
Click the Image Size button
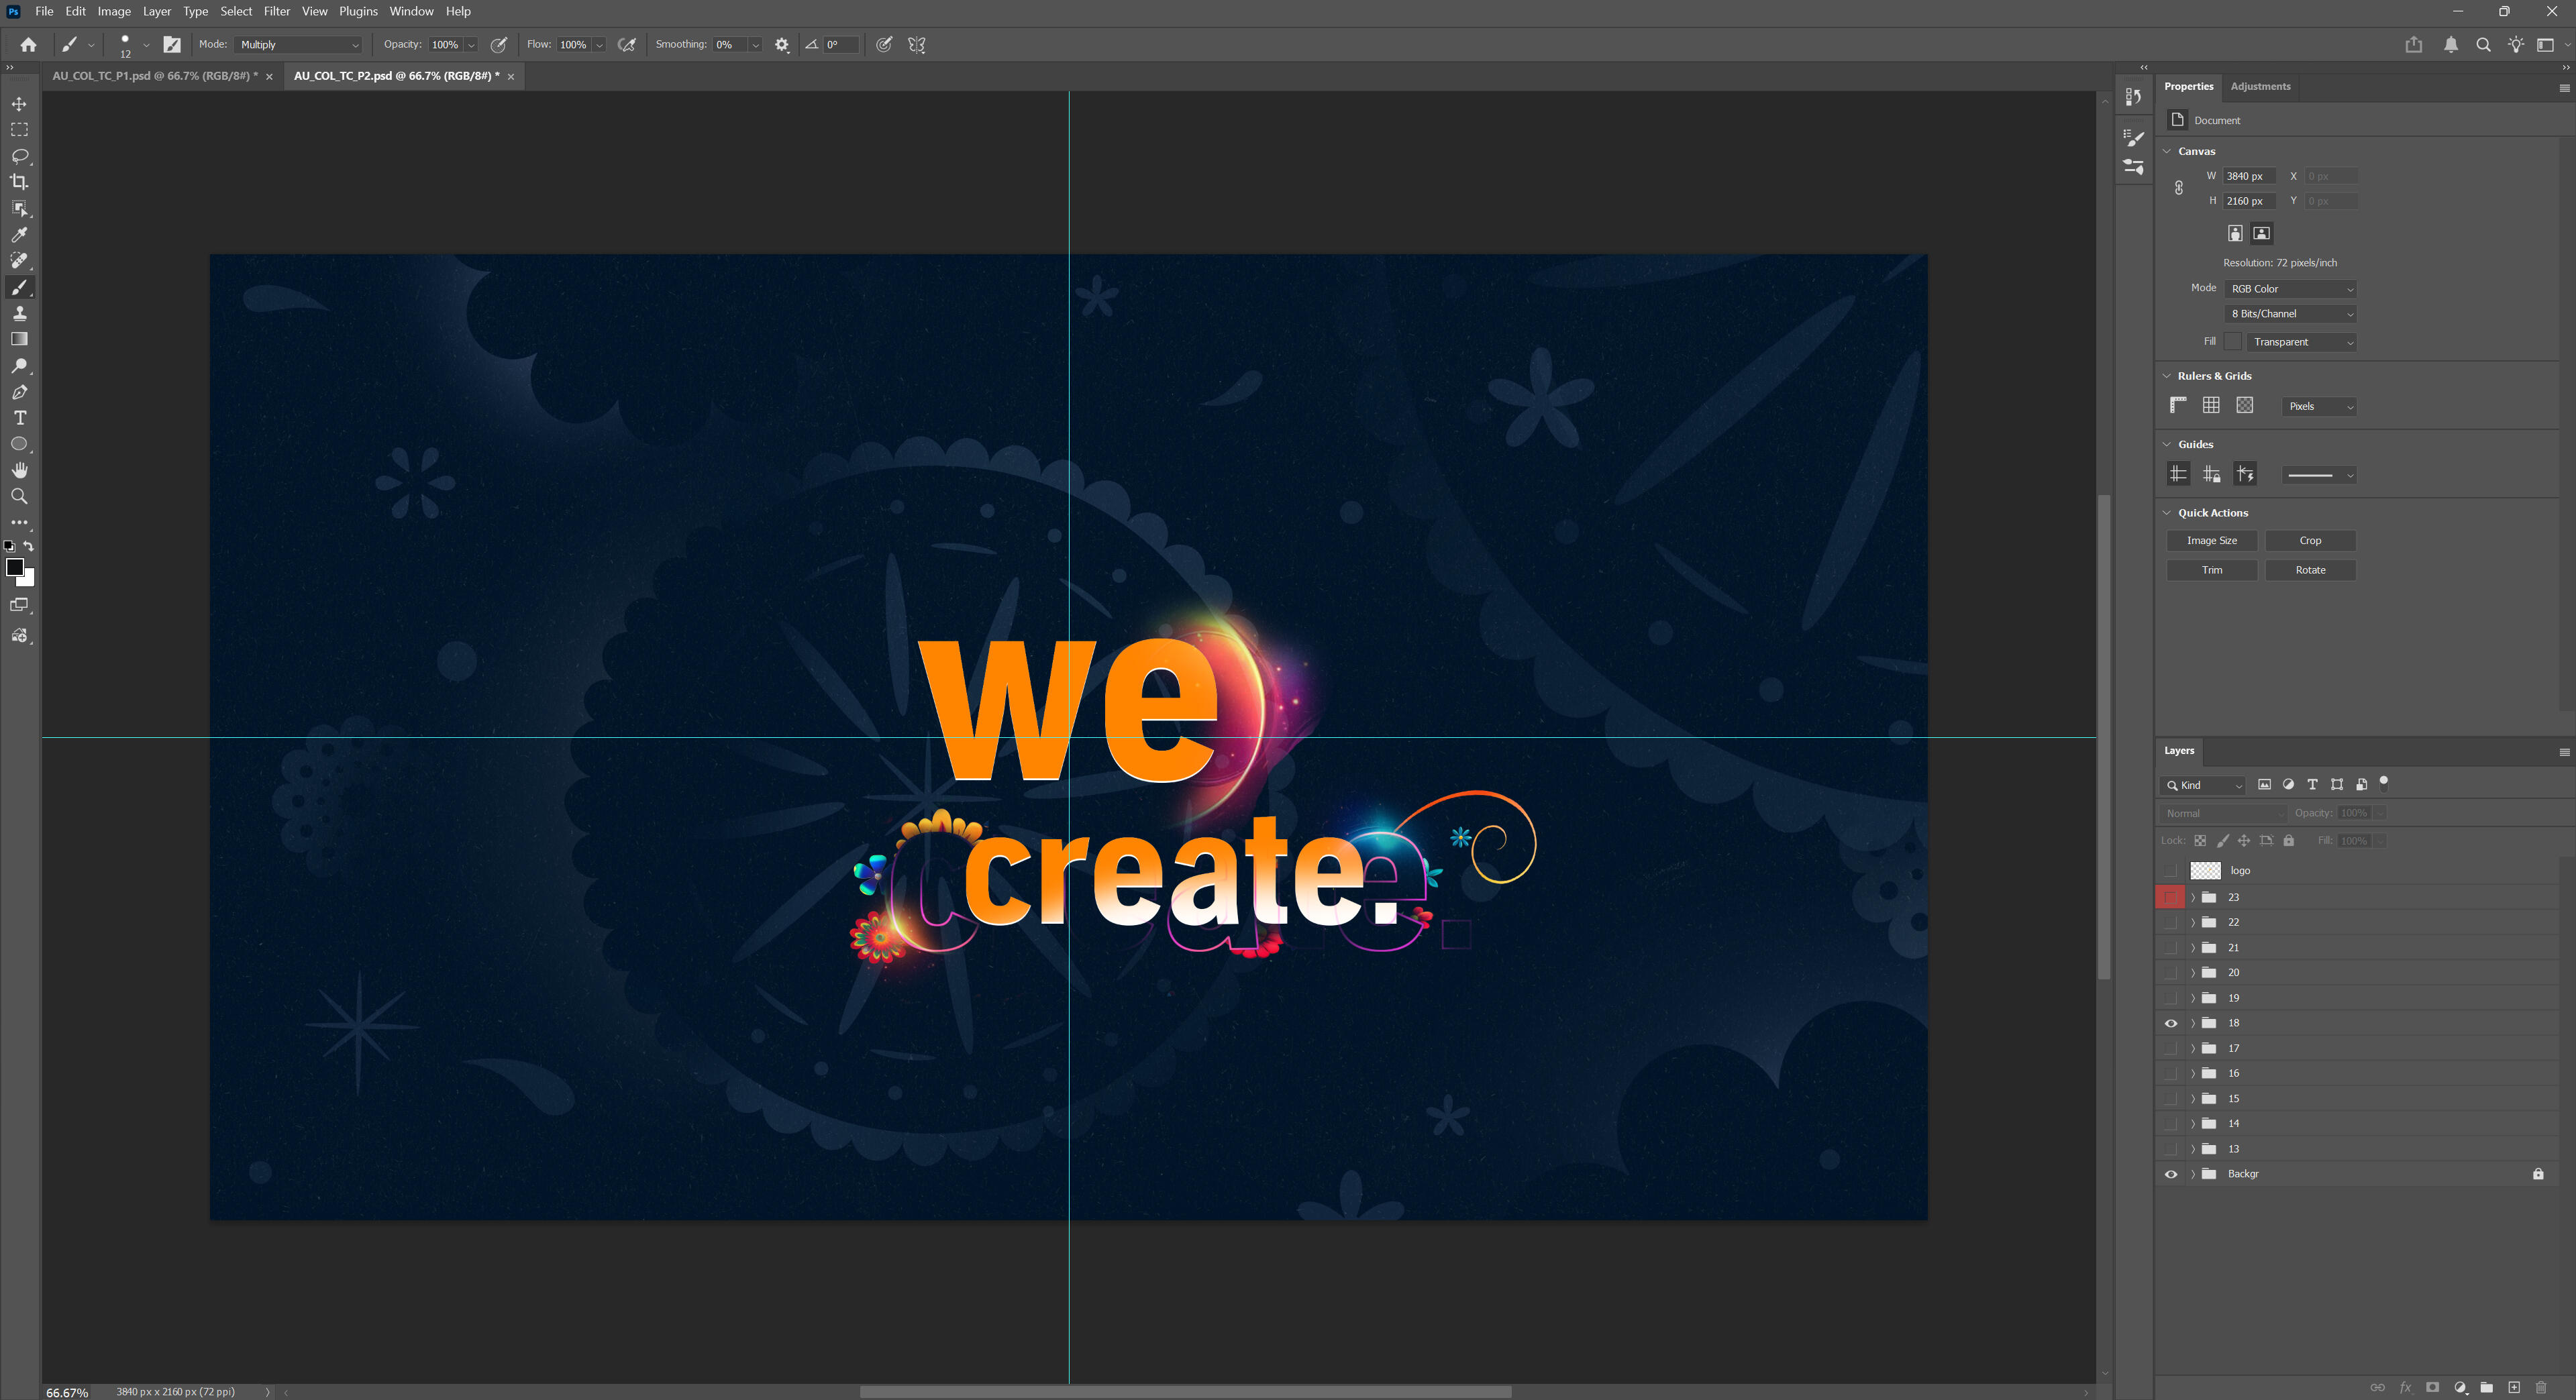coord(2211,540)
